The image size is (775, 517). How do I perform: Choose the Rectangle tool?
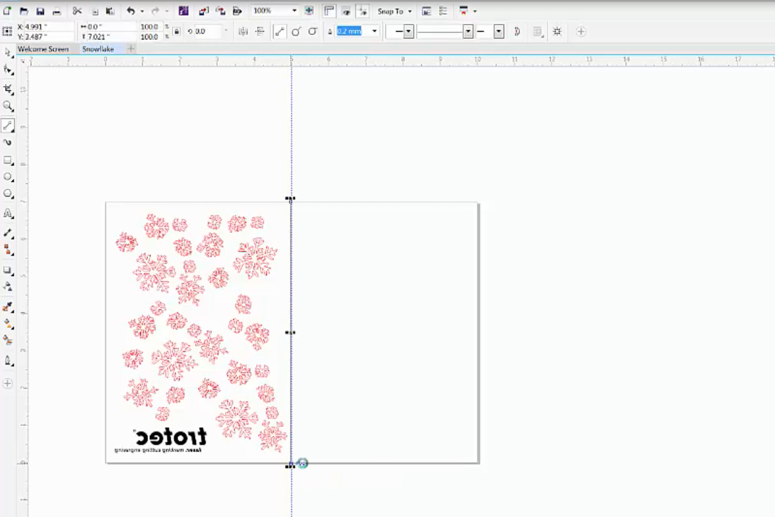pos(8,160)
